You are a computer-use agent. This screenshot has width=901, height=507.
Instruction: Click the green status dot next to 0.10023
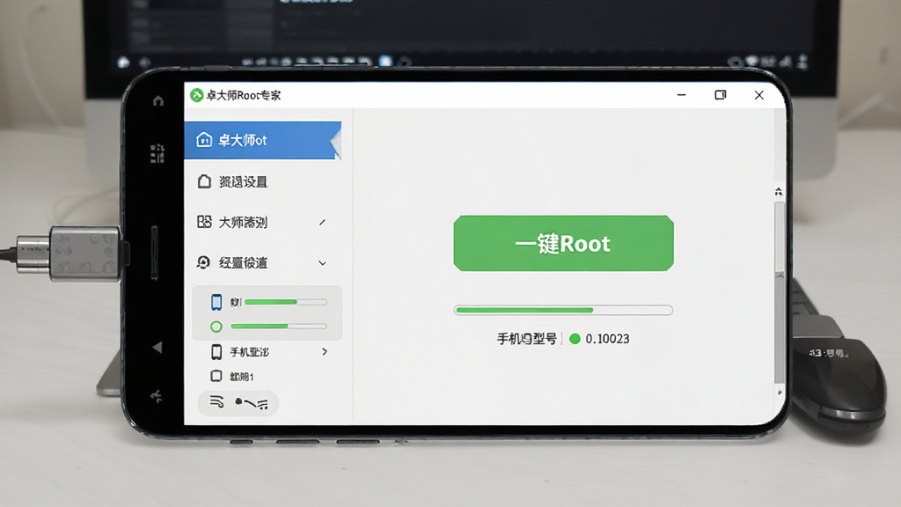point(575,339)
